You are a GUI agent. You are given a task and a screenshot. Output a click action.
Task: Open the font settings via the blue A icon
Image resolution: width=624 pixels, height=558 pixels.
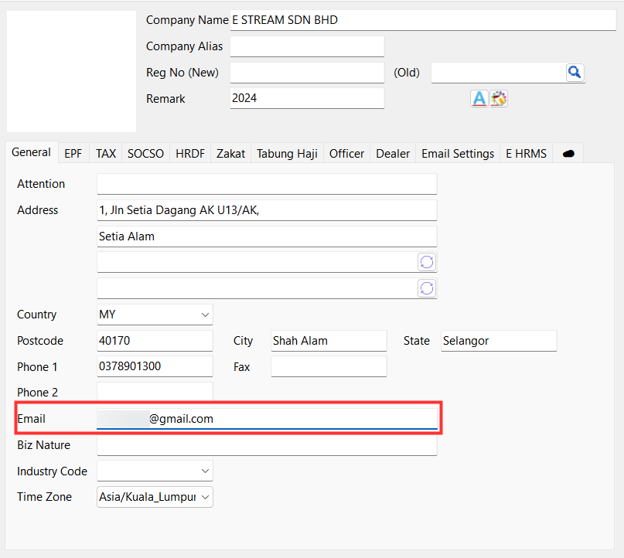(479, 98)
